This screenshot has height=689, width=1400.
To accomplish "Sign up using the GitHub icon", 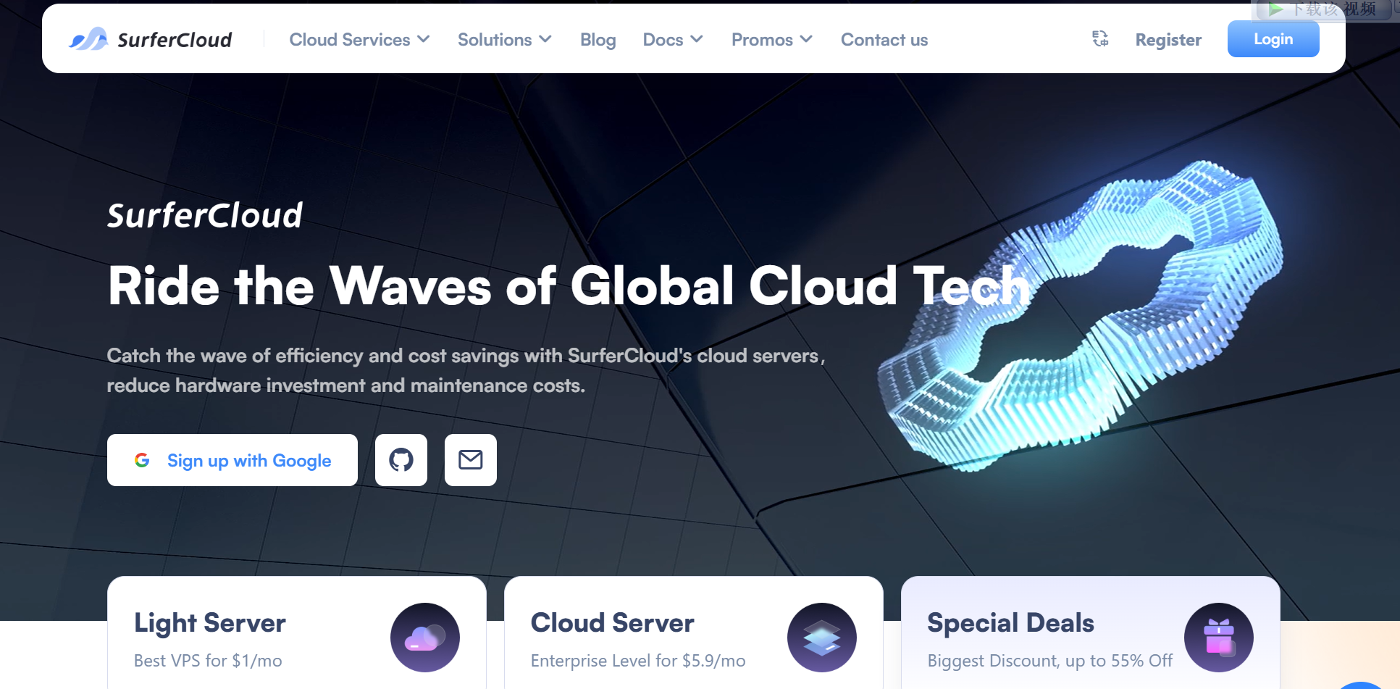I will pyautogui.click(x=401, y=460).
